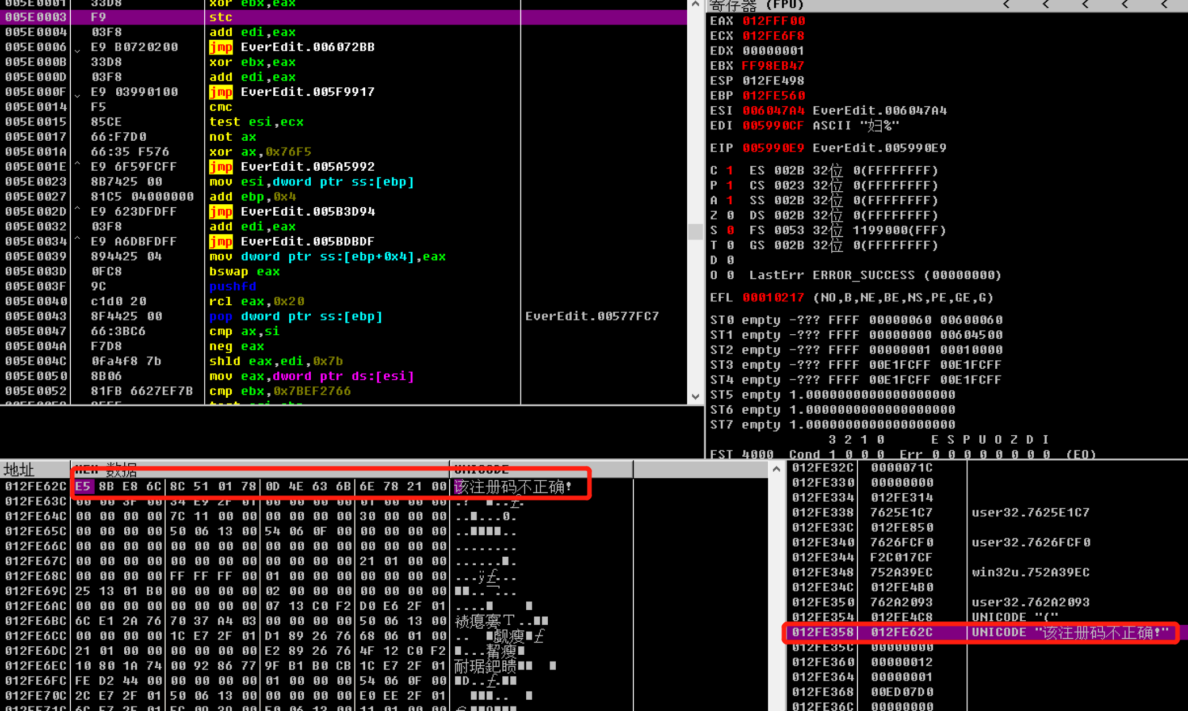Select the EAX register value 012FFF00
Screen dimensions: 1188x711
tap(774, 21)
